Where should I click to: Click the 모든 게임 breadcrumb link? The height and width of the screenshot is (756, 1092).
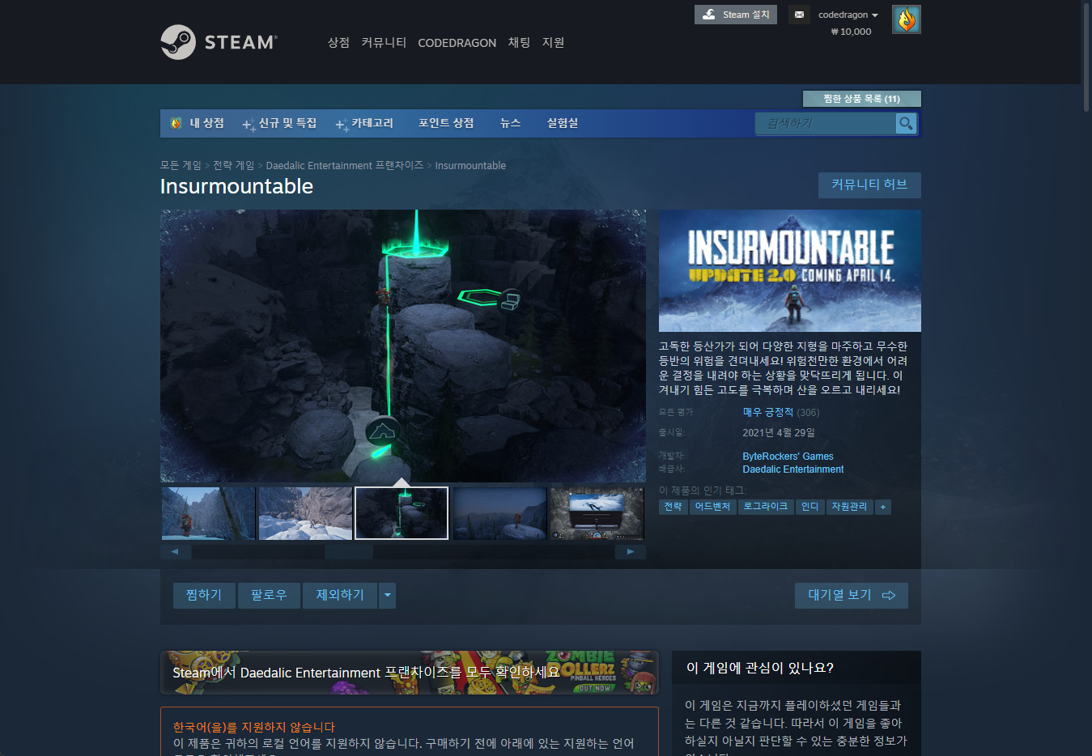tap(181, 165)
